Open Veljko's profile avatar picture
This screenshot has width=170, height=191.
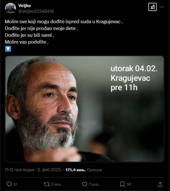10,8
